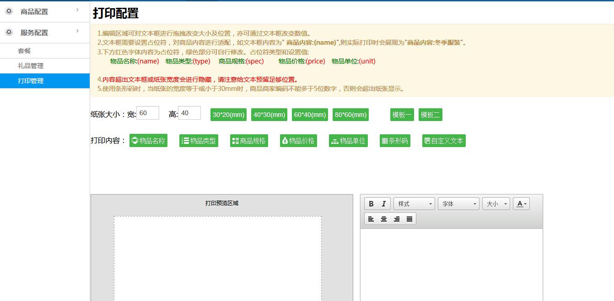Toggle italic formatting in the text editor
The height and width of the screenshot is (301, 614).
coord(383,204)
